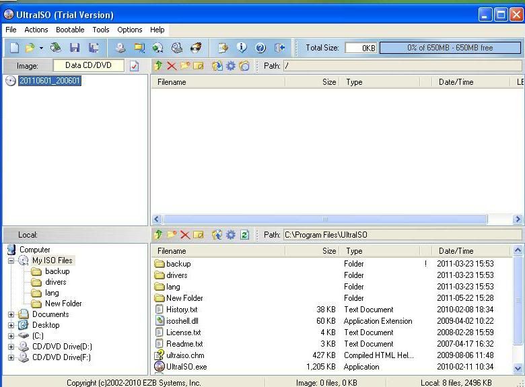Click the Open folder toolbar icon
This screenshot has height=387, width=525.
[x=30, y=48]
